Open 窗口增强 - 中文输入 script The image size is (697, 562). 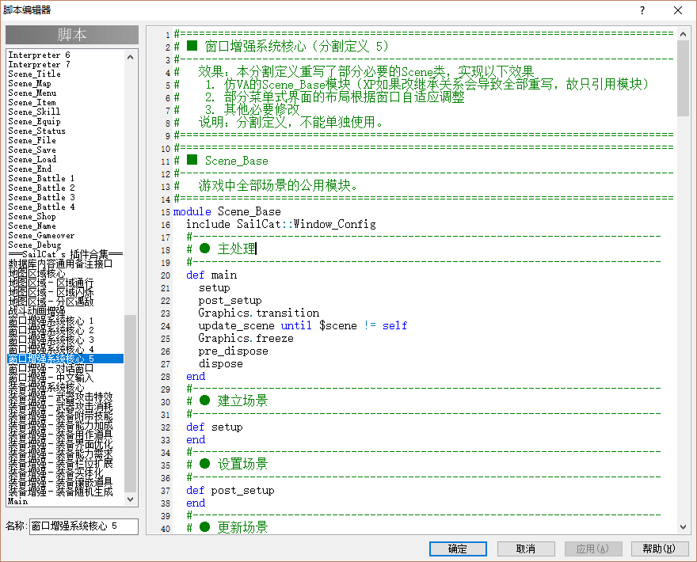(x=51, y=378)
